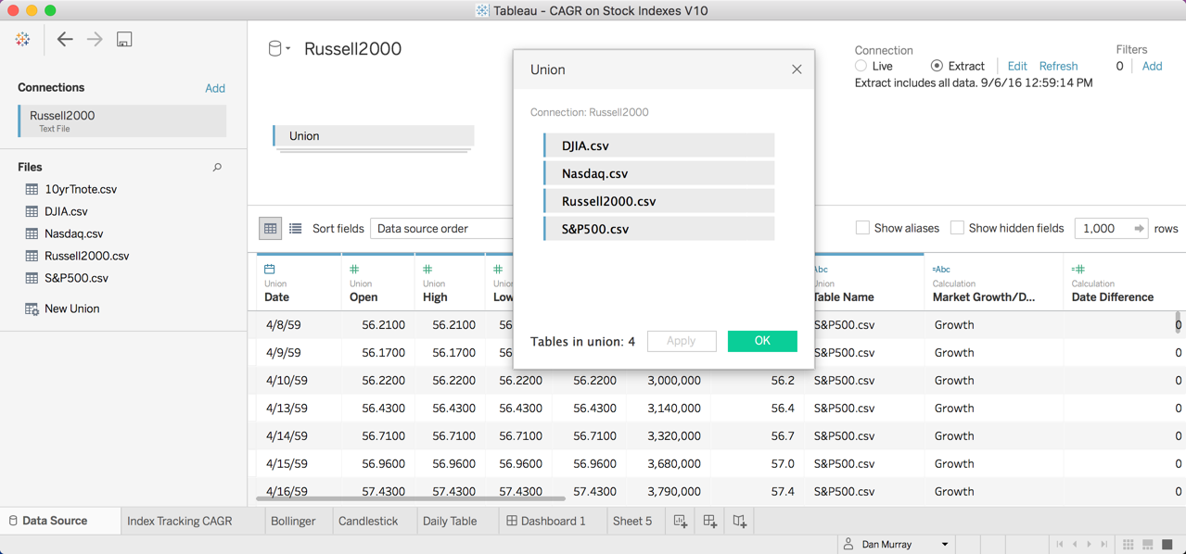1186x554 pixels.
Task: Select DJIA.csv in the Union dialog
Action: pos(659,145)
